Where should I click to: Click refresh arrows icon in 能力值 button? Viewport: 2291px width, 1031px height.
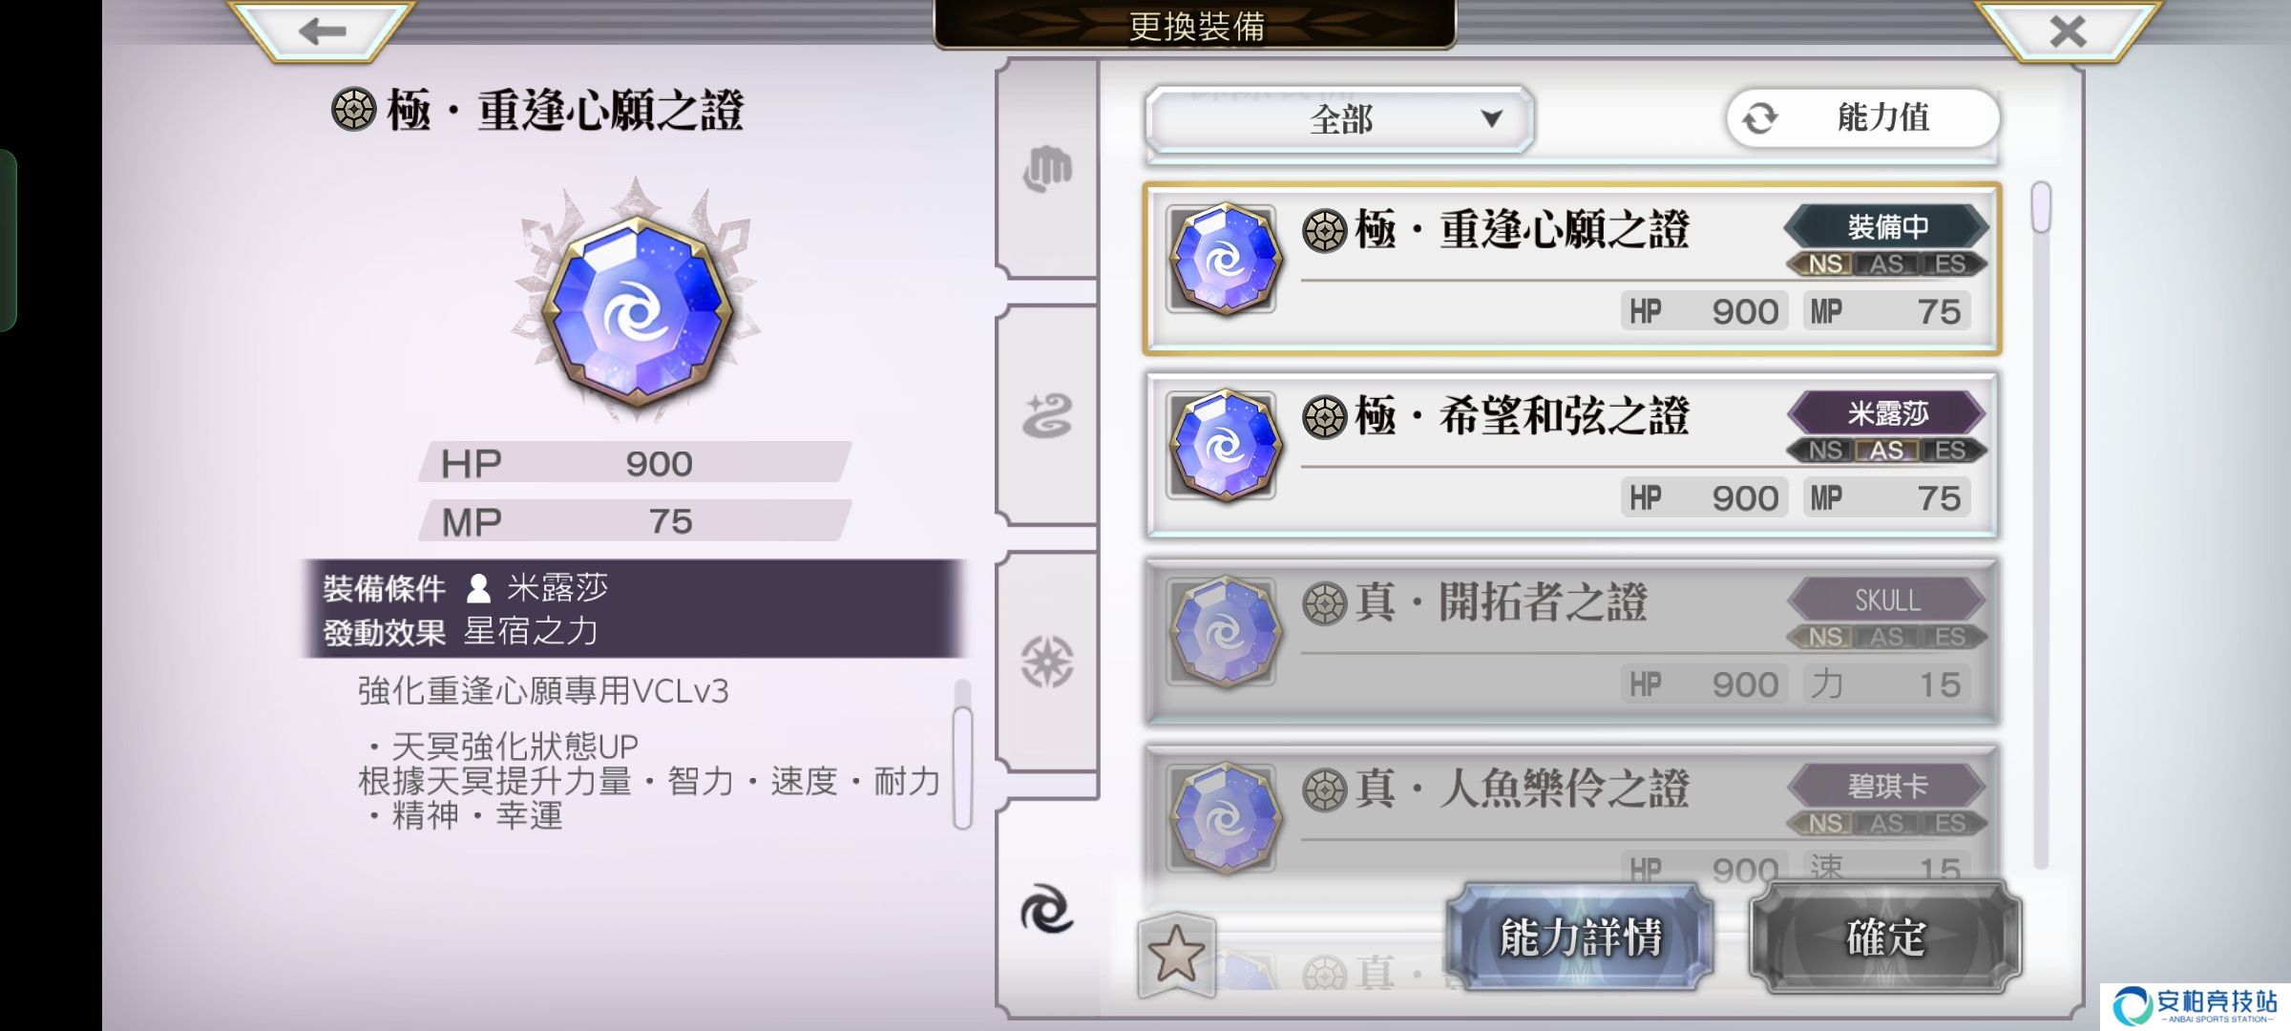pos(1760,118)
